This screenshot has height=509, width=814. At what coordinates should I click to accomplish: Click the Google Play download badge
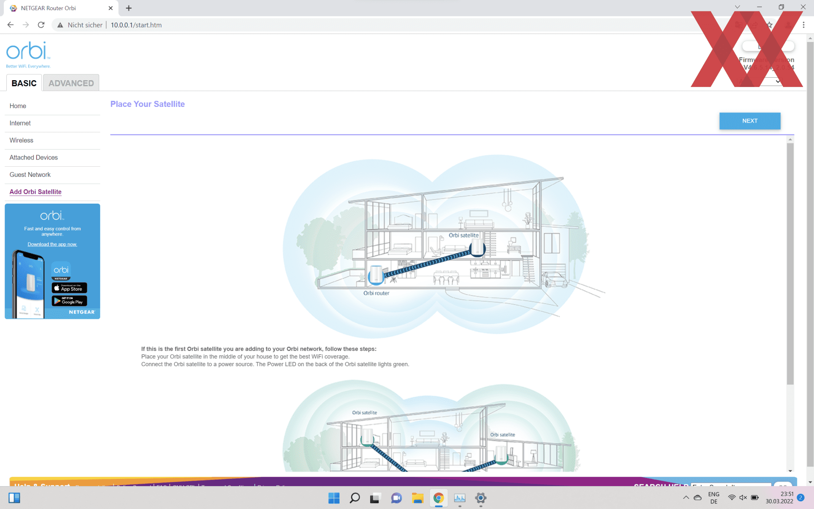[69, 301]
